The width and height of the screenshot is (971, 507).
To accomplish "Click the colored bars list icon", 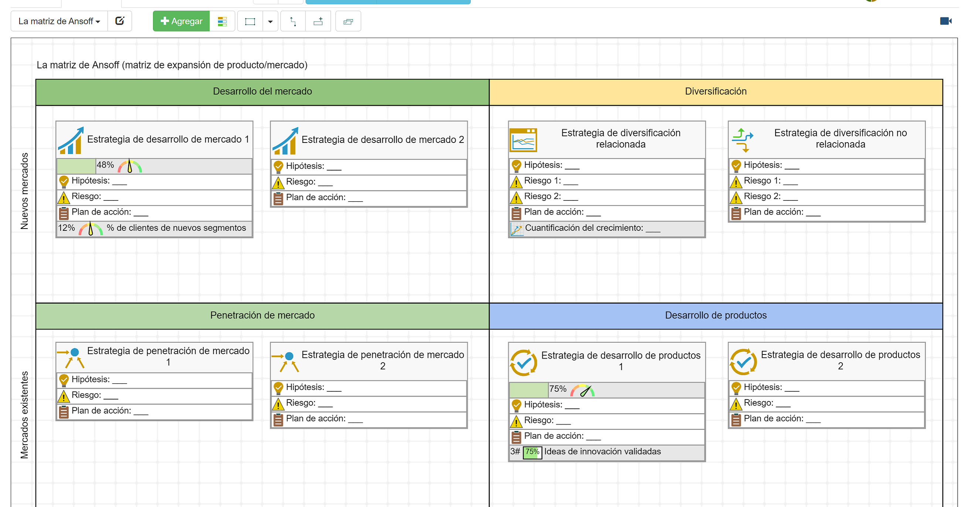I will pos(222,21).
